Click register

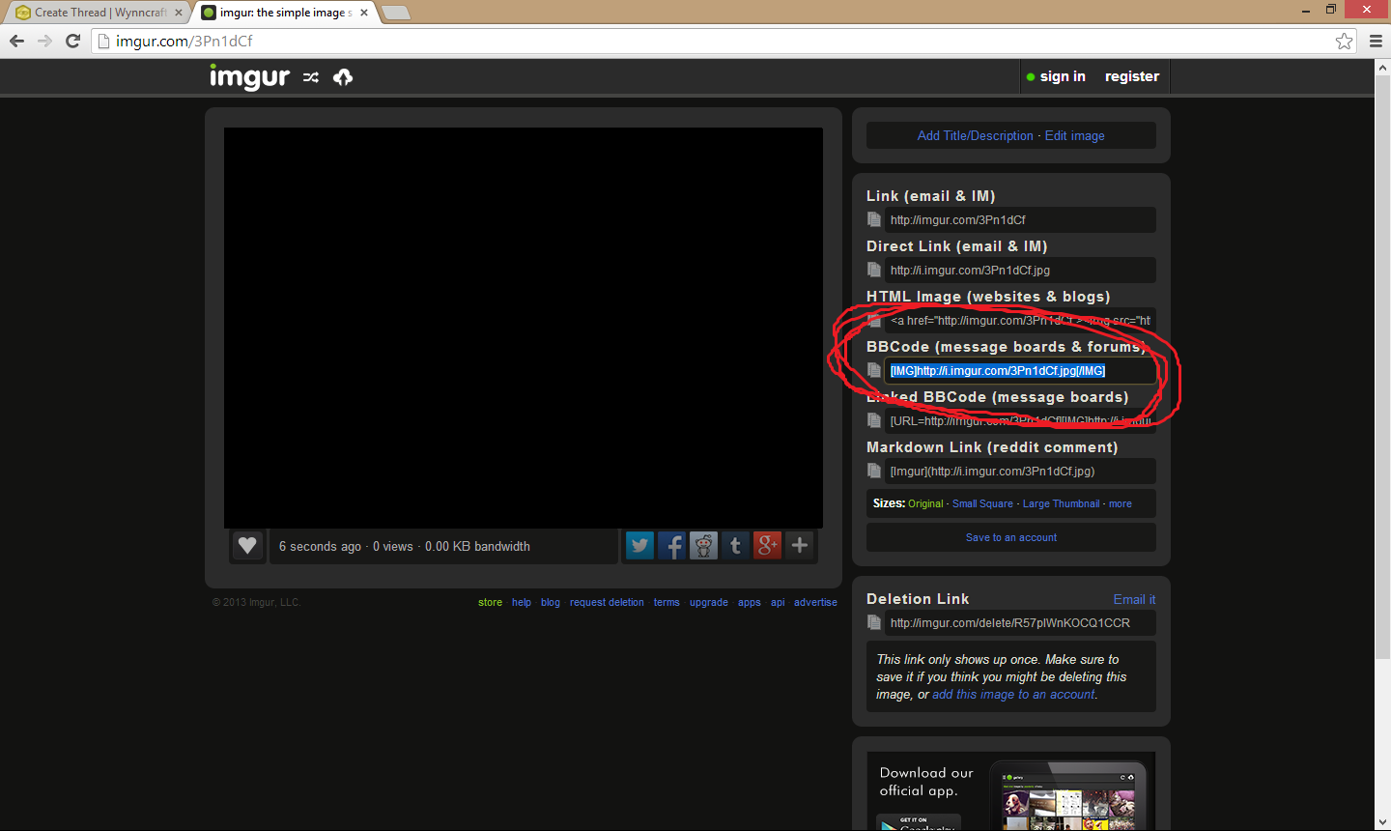point(1132,76)
